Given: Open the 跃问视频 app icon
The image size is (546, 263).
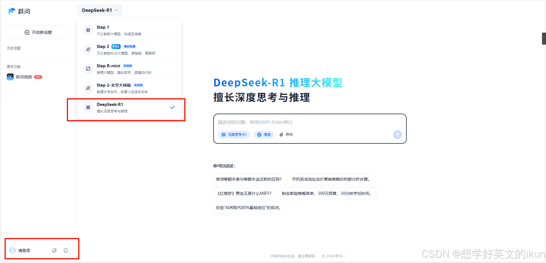Looking at the screenshot, I should [10, 77].
